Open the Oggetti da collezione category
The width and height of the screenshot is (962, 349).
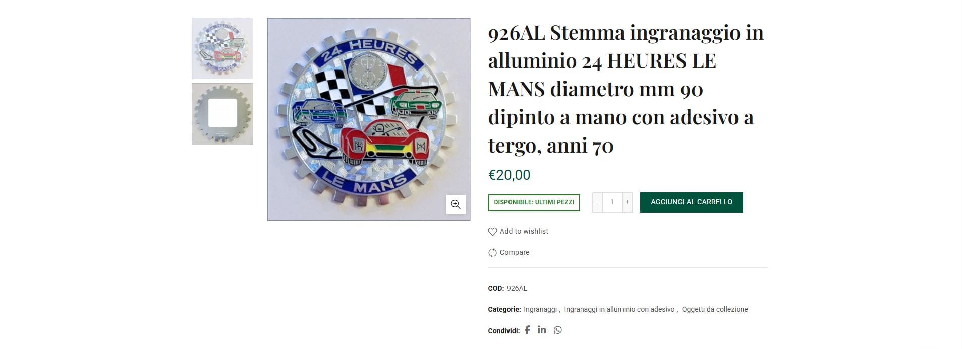(715, 309)
